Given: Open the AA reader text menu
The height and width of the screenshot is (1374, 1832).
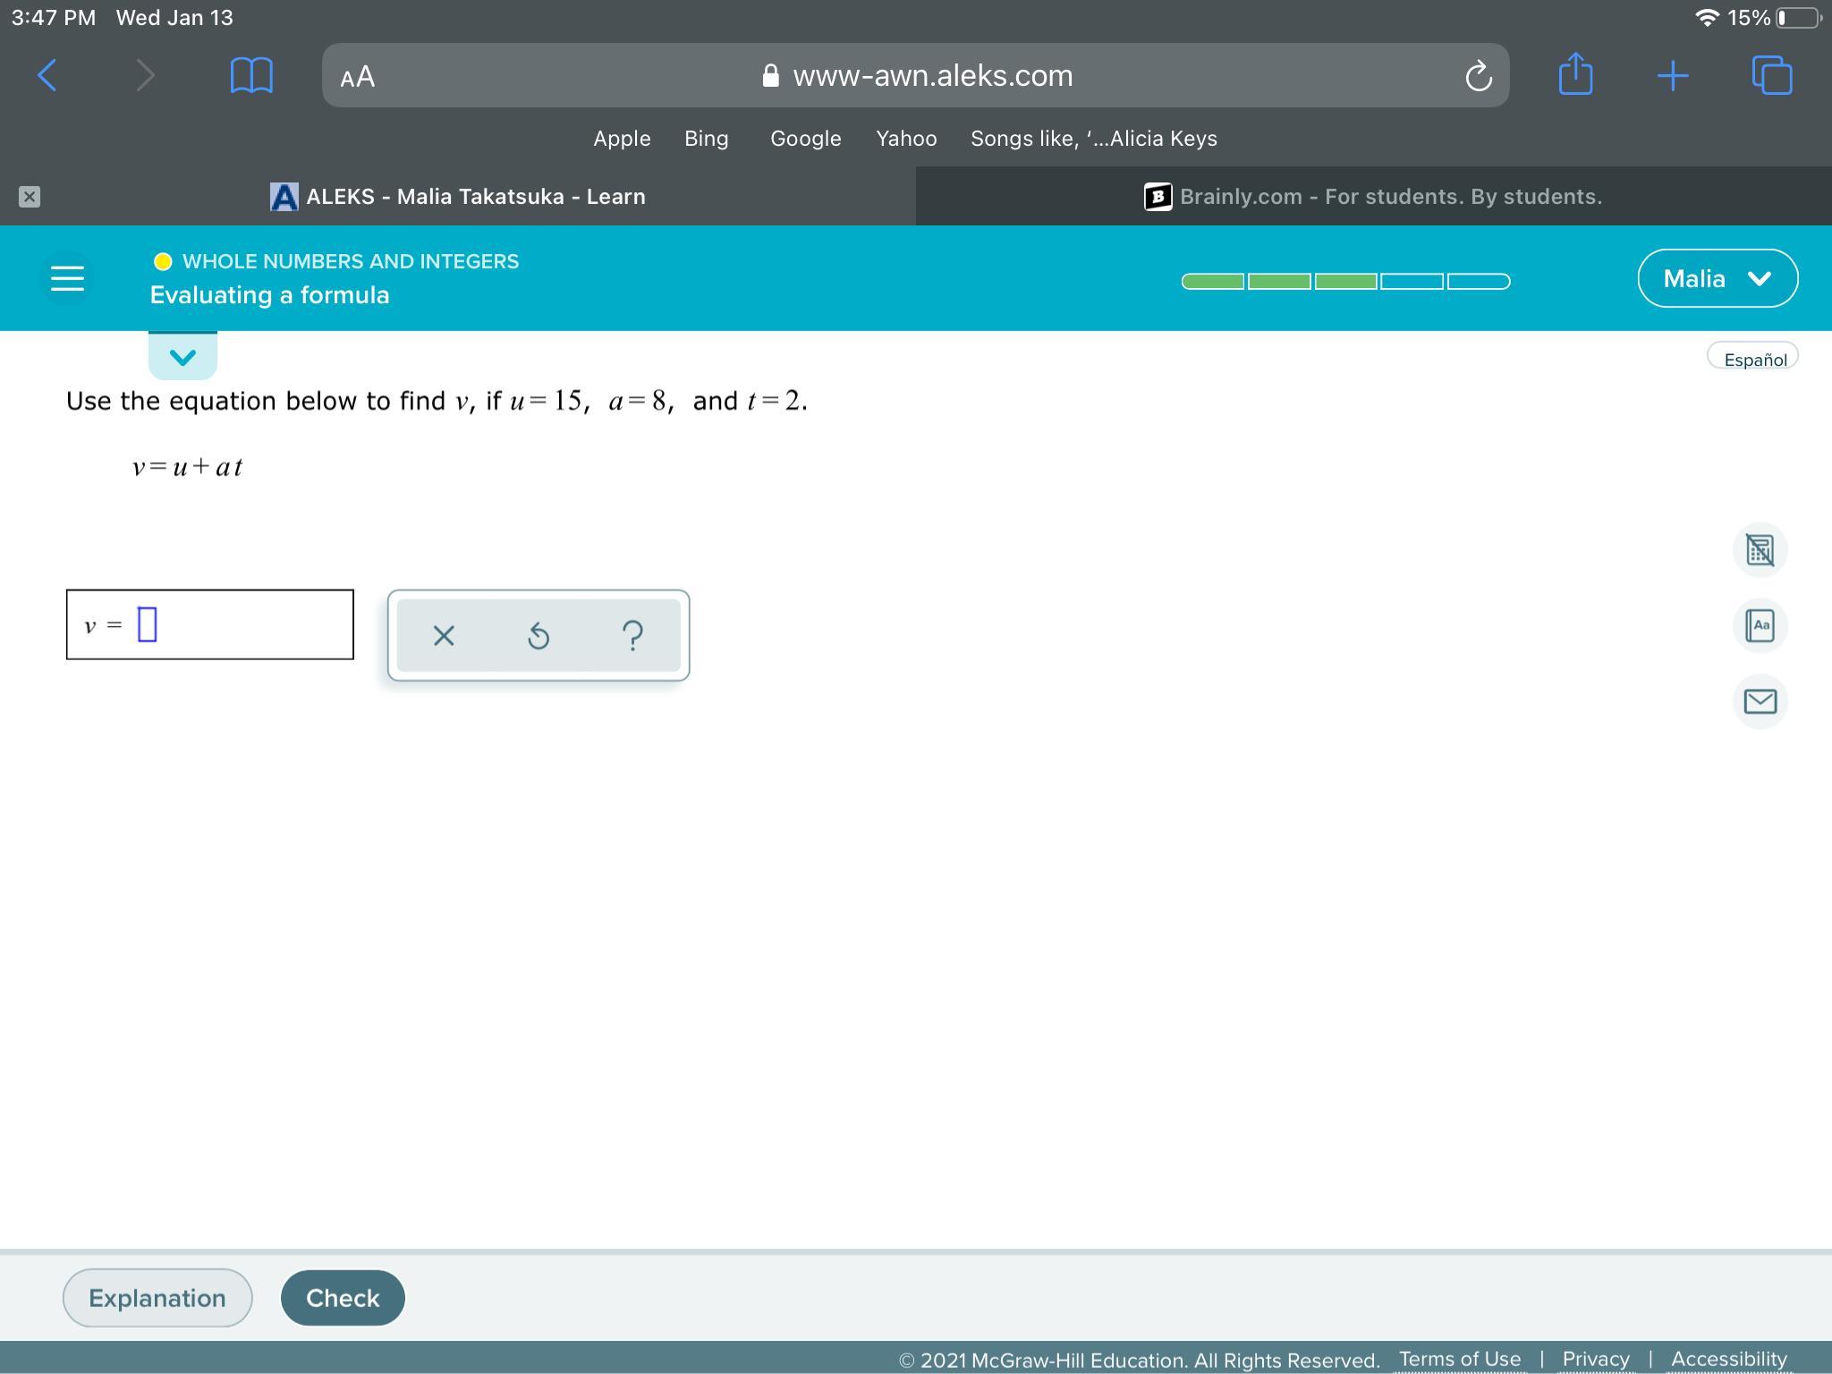Looking at the screenshot, I should (358, 77).
